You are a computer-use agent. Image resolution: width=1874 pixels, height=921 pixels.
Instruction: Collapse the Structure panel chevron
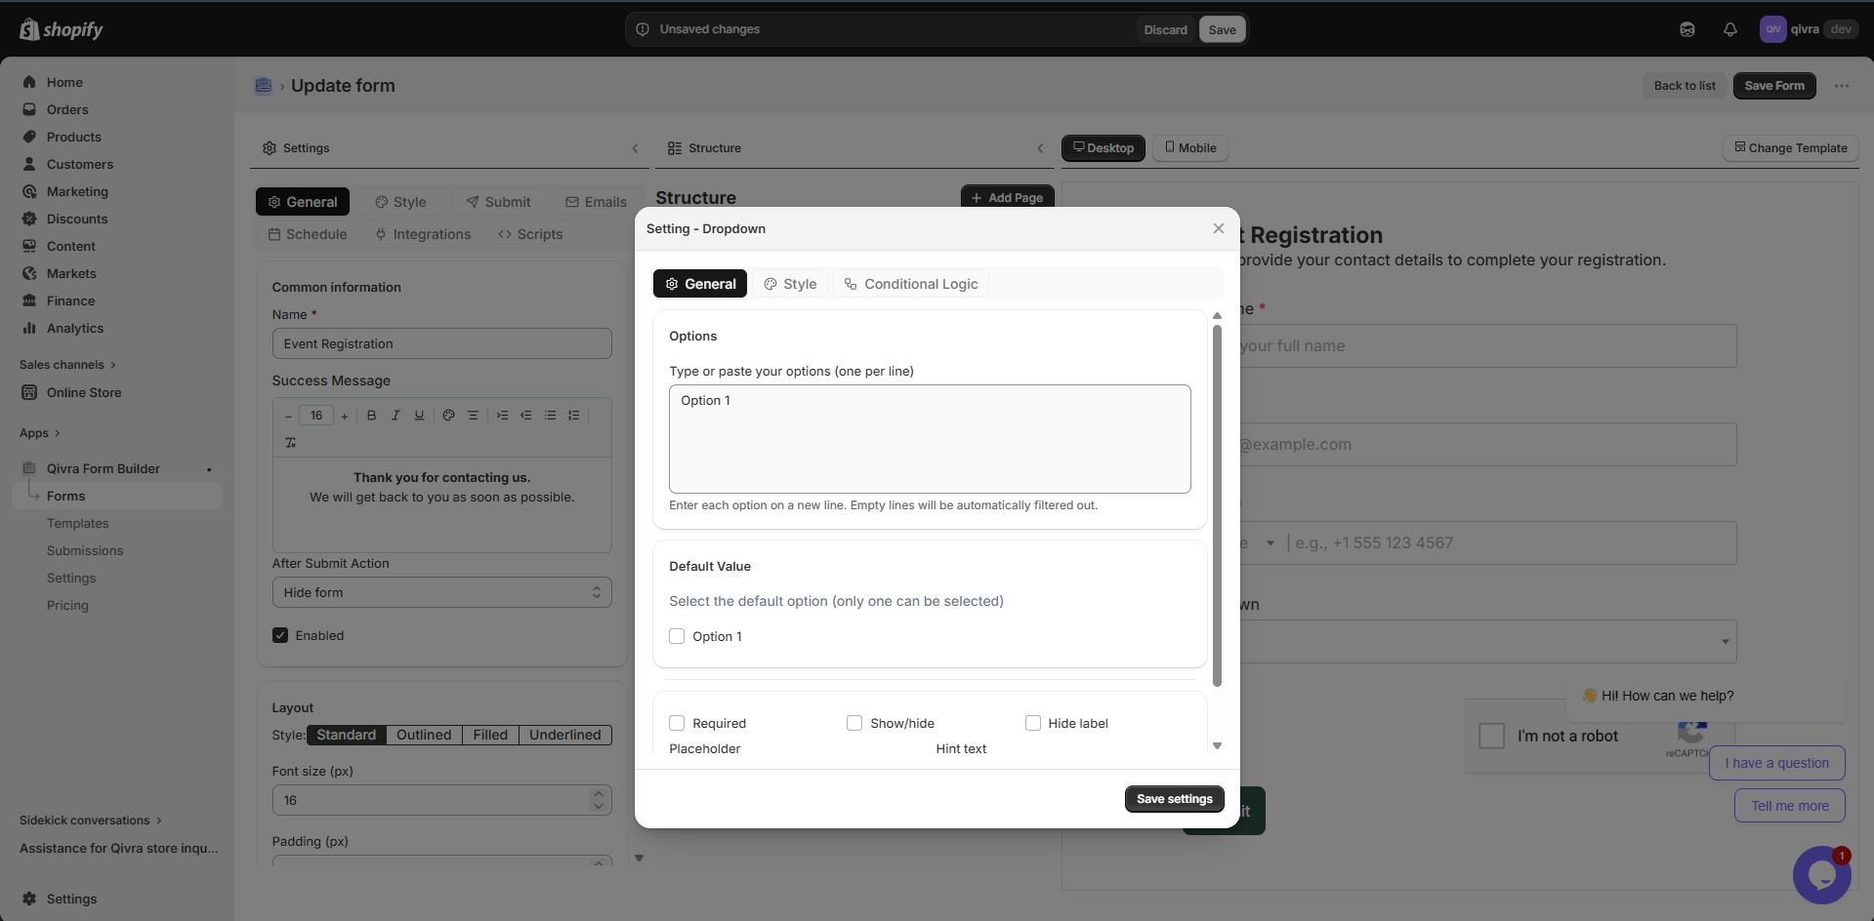1040,148
